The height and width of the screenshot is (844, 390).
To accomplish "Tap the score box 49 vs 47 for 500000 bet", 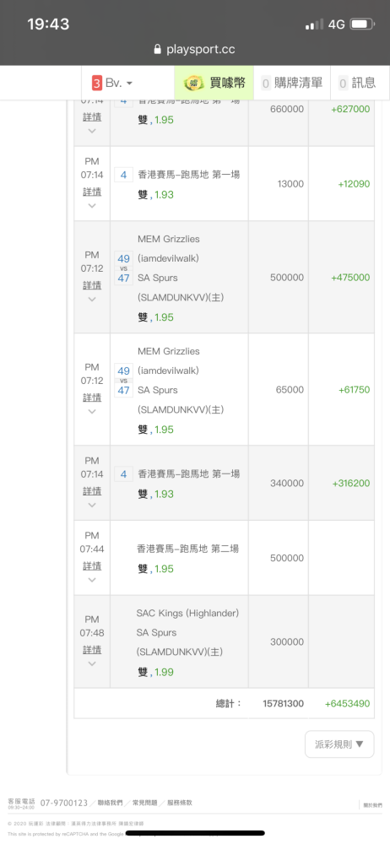I will point(124,268).
